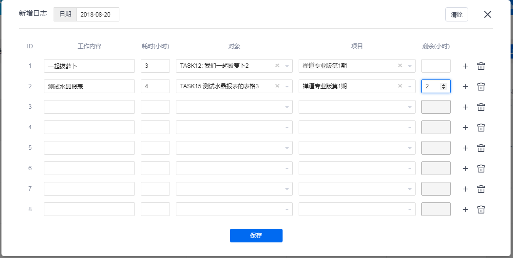The image size is (513, 258).
Task: Delete row 1 via trash icon
Action: tap(481, 66)
